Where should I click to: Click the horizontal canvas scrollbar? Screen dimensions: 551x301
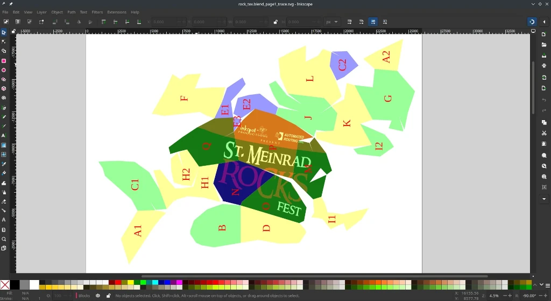pos(314,276)
